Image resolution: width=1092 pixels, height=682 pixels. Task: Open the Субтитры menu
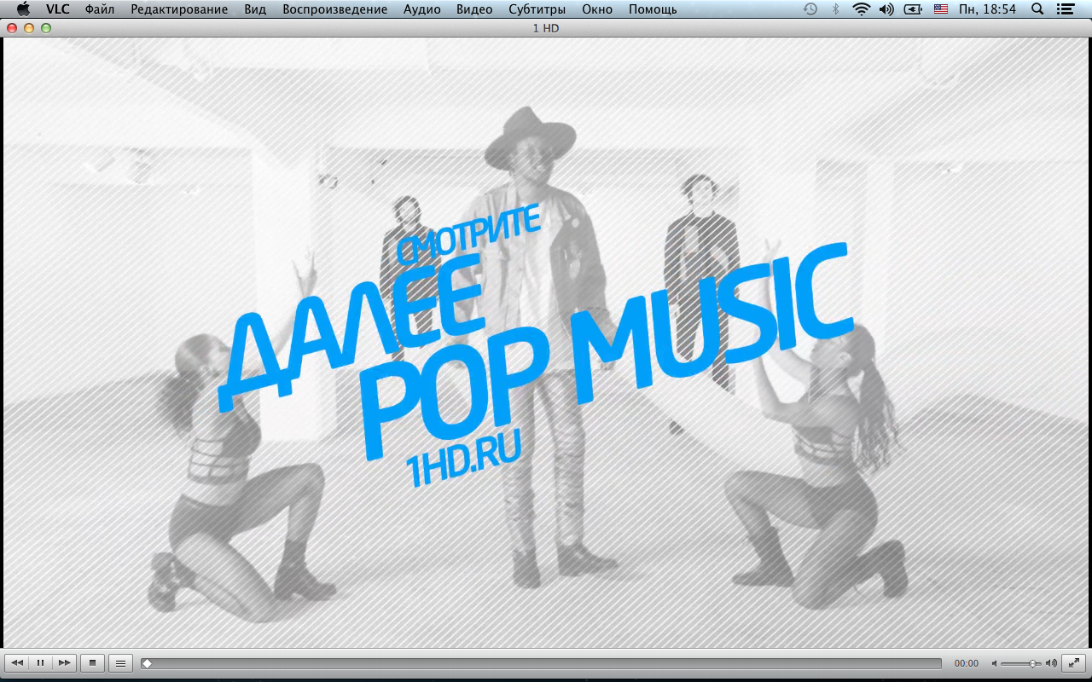(x=537, y=9)
